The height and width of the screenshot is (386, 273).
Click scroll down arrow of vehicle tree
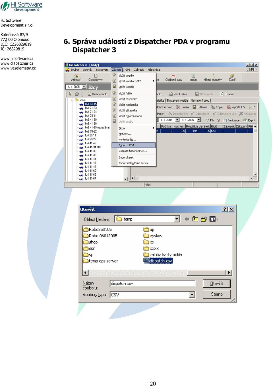(126, 179)
